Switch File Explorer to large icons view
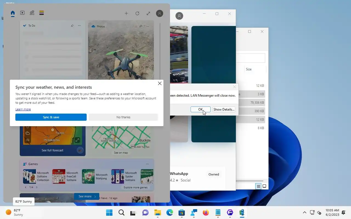The image size is (351, 219). pyautogui.click(x=264, y=186)
